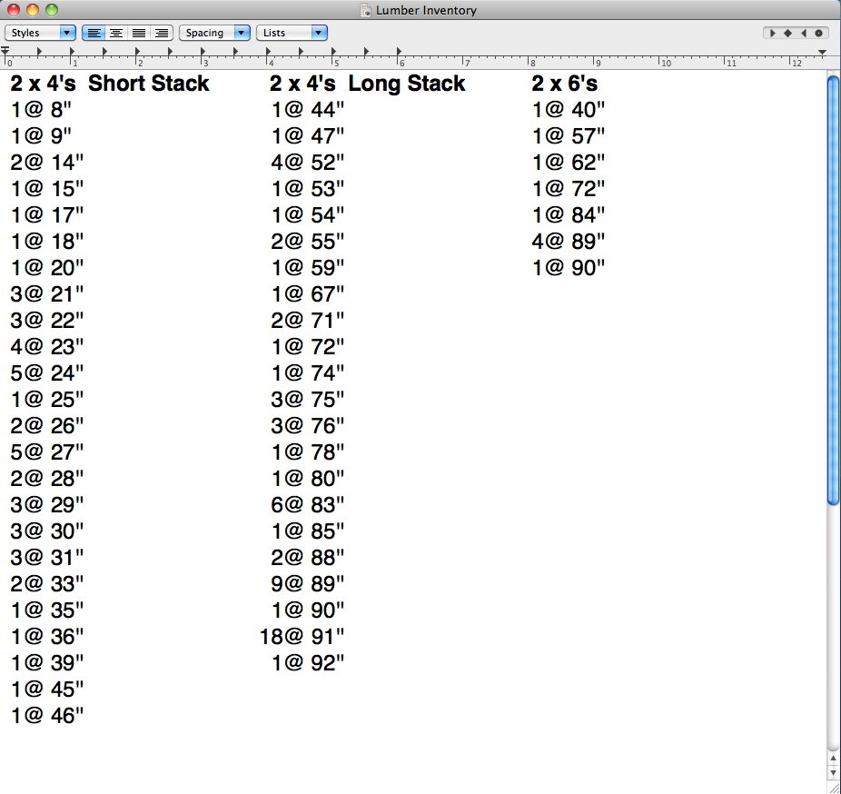Place cursor on the line 1@ 57"
Image resolution: width=841 pixels, height=794 pixels.
(569, 136)
